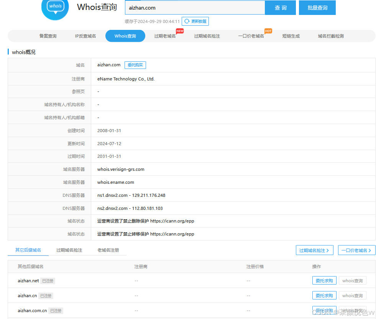Click the 查询 search button
Viewport: 376px width, 319px height.
280,8
